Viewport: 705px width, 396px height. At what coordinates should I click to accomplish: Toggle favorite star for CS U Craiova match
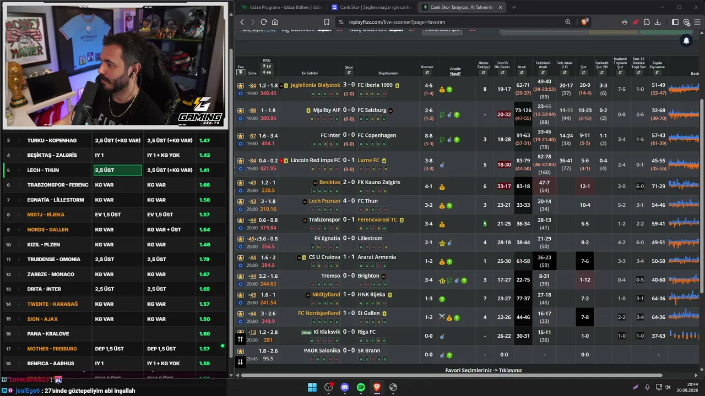(x=241, y=257)
